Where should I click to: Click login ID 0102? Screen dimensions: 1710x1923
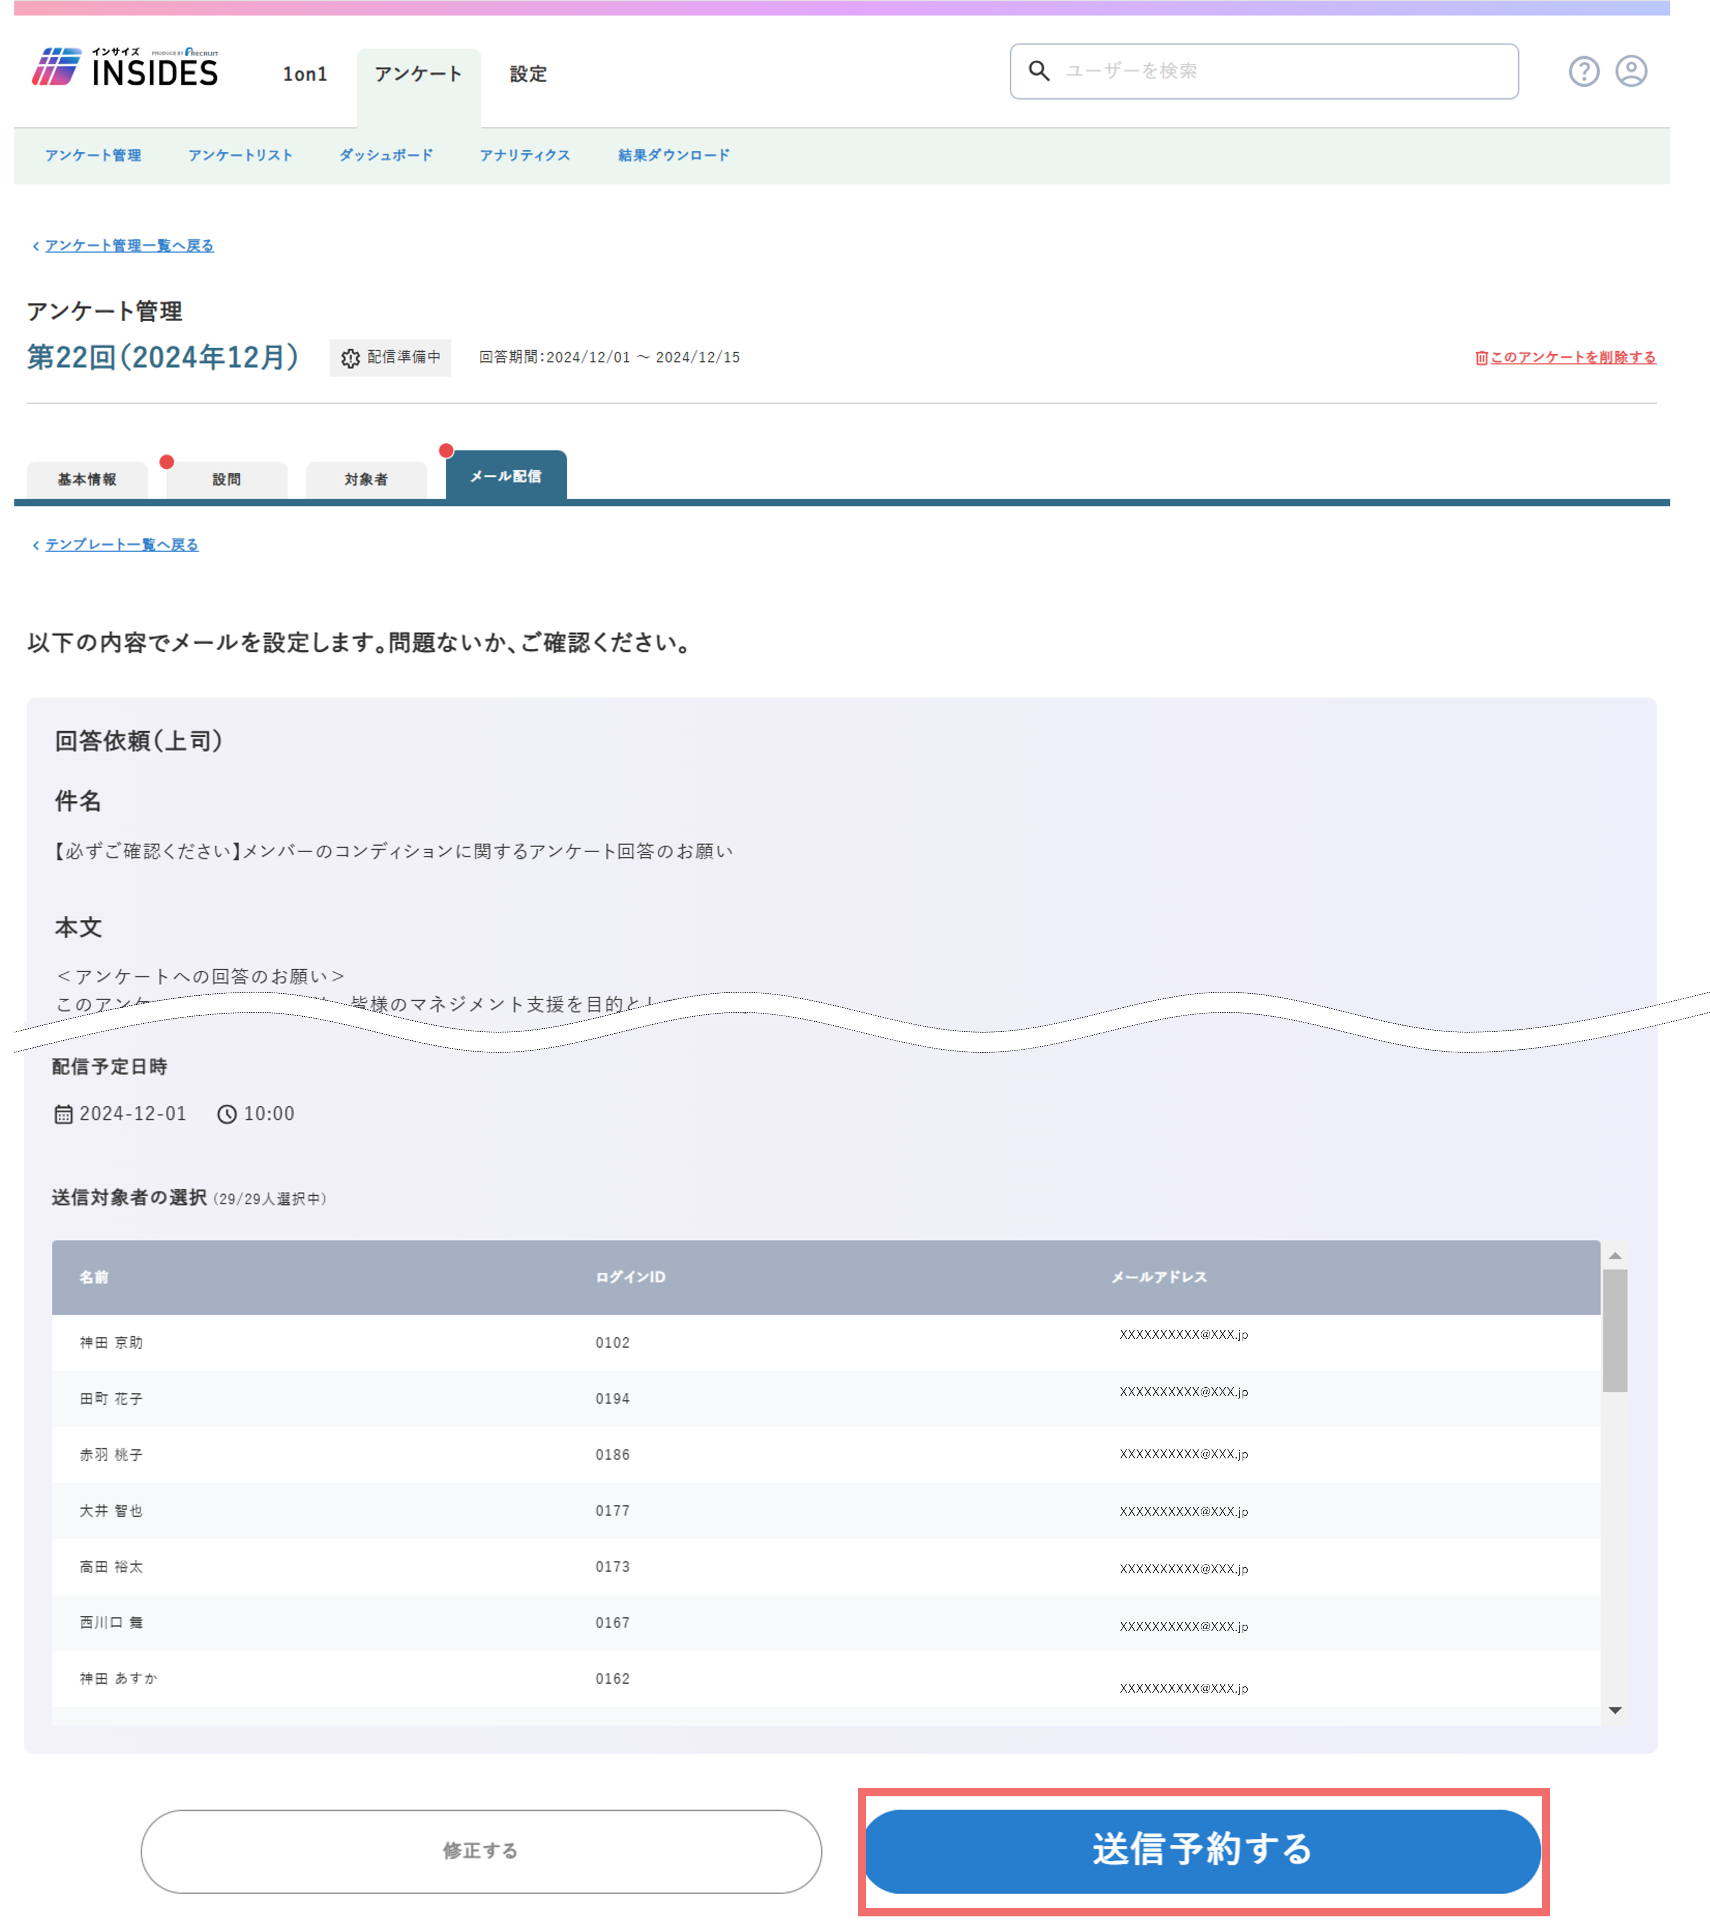(613, 1343)
